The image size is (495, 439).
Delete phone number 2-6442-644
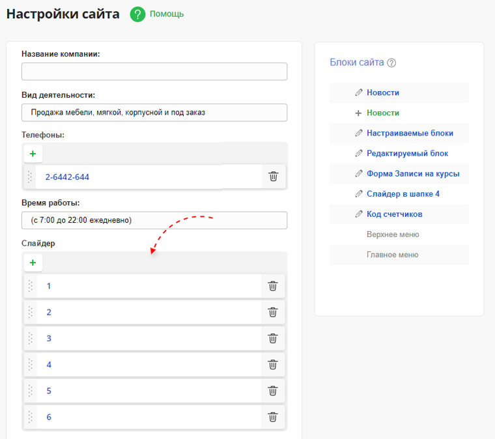(x=273, y=177)
